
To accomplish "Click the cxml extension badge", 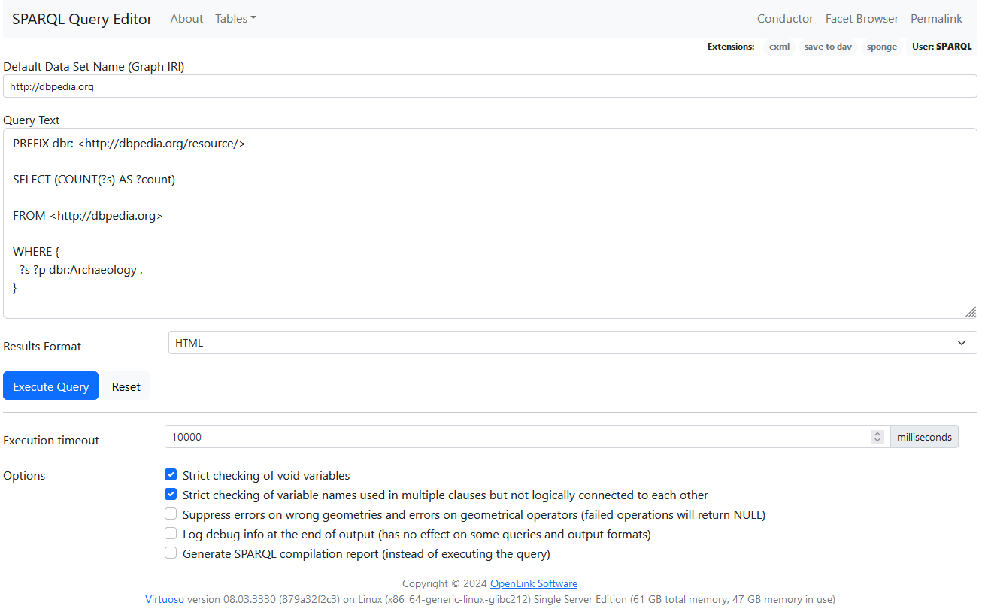I will tap(779, 47).
